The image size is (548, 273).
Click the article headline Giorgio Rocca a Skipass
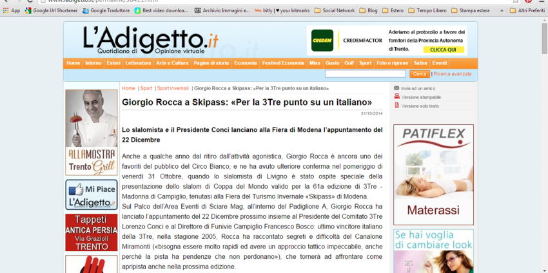pos(247,102)
